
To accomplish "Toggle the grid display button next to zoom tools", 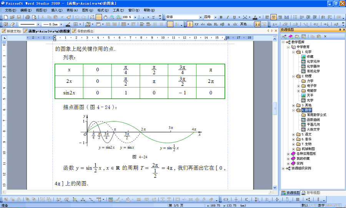I will [x=99, y=17].
